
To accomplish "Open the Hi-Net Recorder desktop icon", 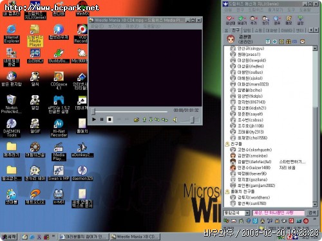I will tap(59, 128).
